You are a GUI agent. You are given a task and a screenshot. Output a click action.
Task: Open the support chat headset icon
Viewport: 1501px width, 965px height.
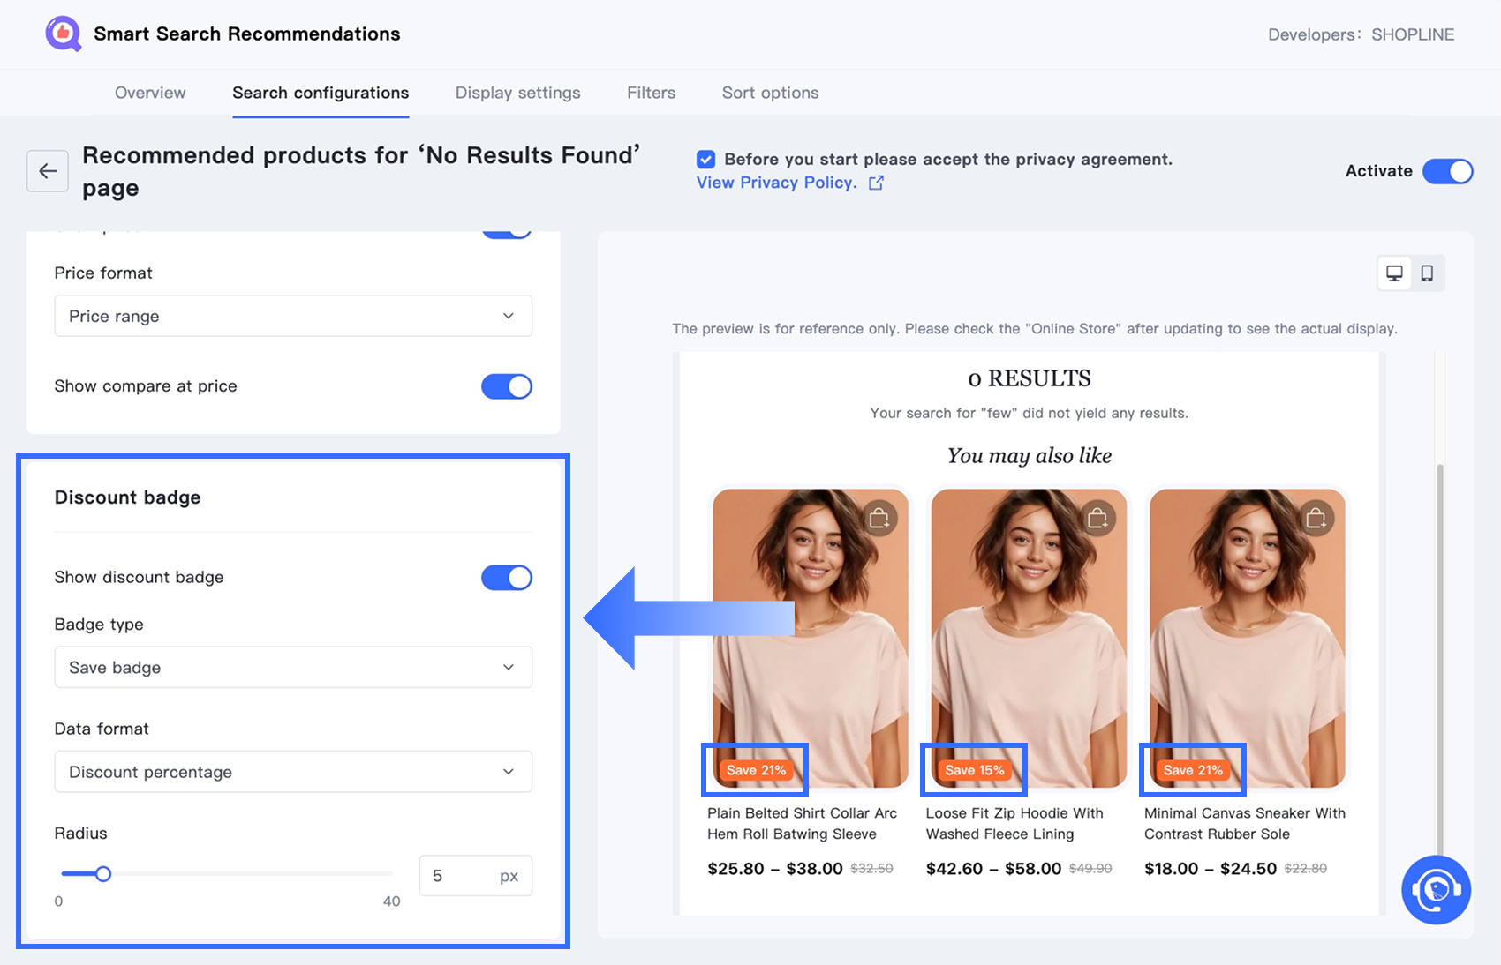click(1436, 889)
